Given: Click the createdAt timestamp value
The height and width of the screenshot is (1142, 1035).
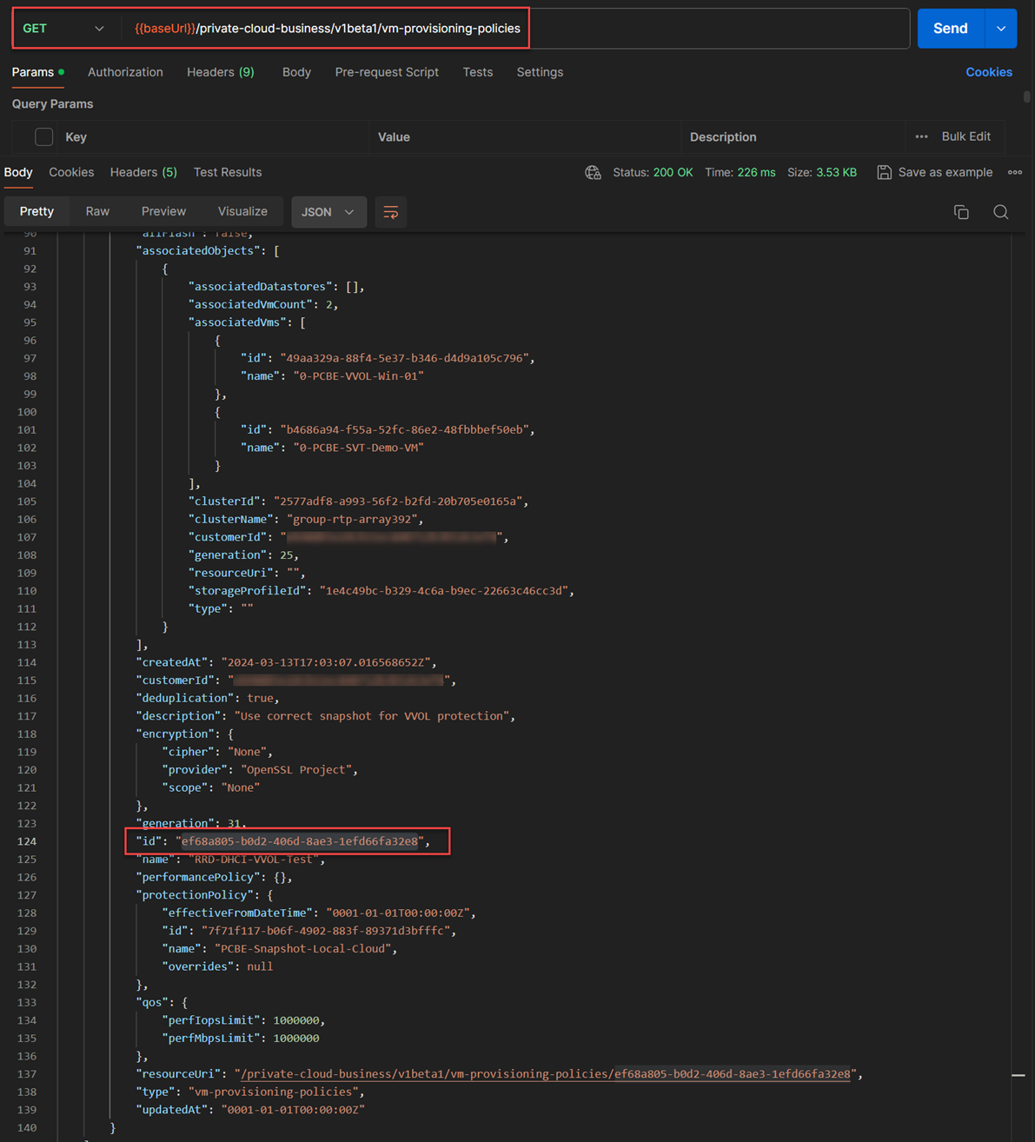Looking at the screenshot, I should point(328,662).
